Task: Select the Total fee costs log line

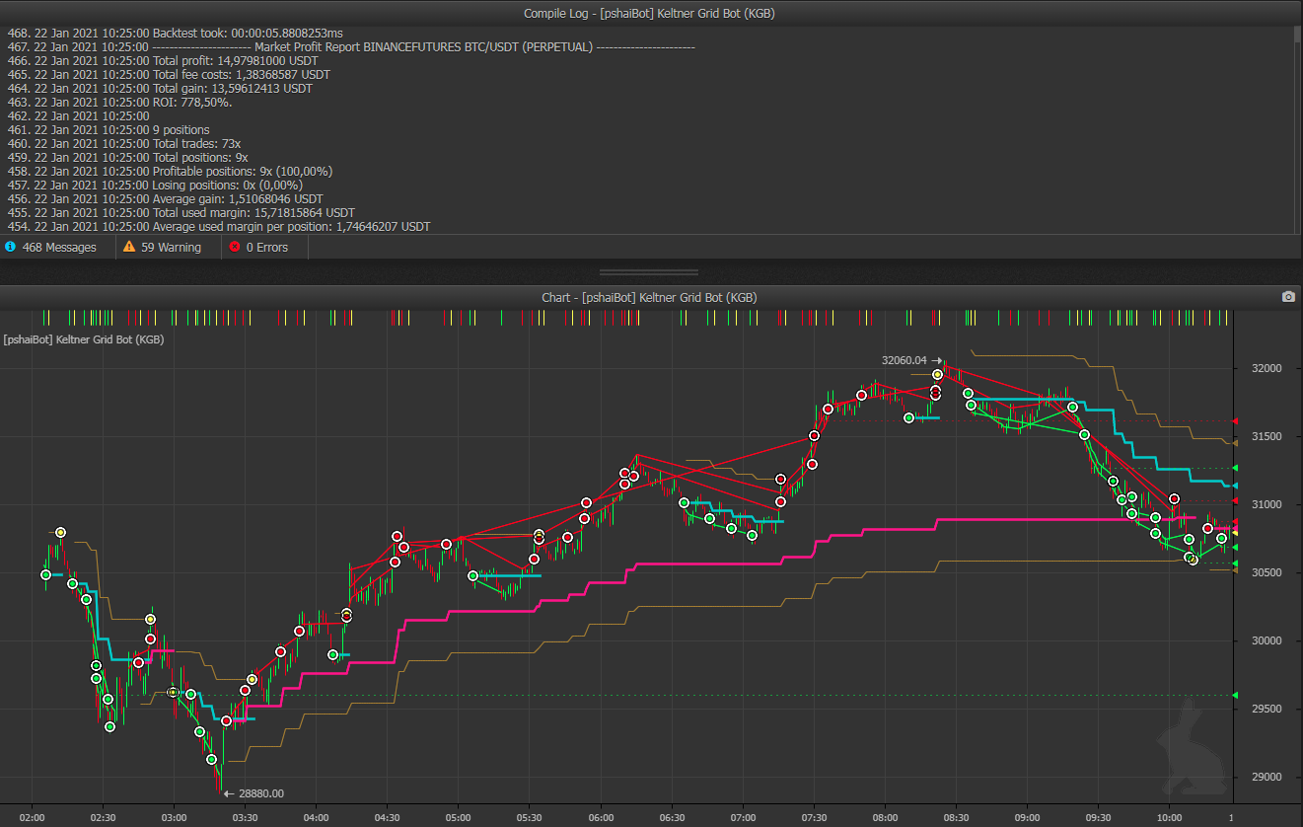Action: point(168,74)
